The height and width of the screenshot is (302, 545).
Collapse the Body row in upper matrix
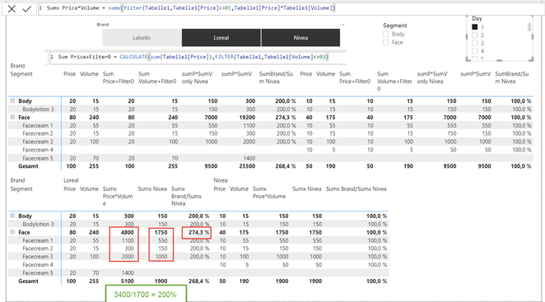(12, 100)
